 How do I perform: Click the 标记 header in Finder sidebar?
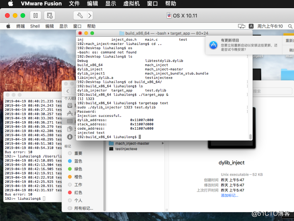tap(68, 146)
